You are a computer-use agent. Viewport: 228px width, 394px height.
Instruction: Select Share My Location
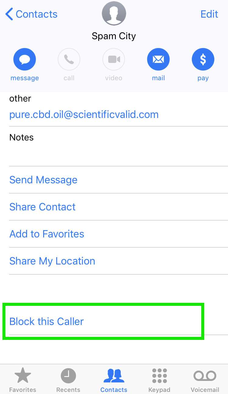pyautogui.click(x=52, y=261)
